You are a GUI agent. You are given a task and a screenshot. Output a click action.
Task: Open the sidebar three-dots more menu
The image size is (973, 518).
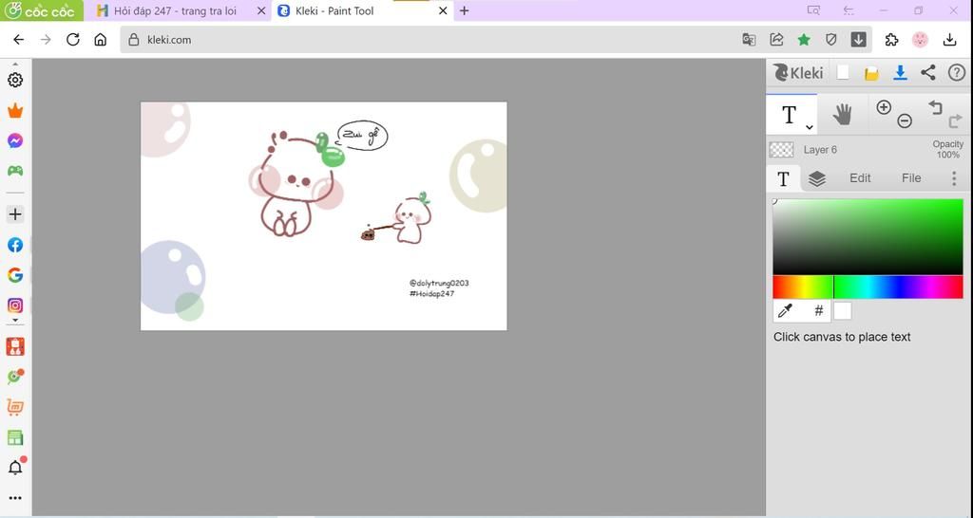[15, 497]
